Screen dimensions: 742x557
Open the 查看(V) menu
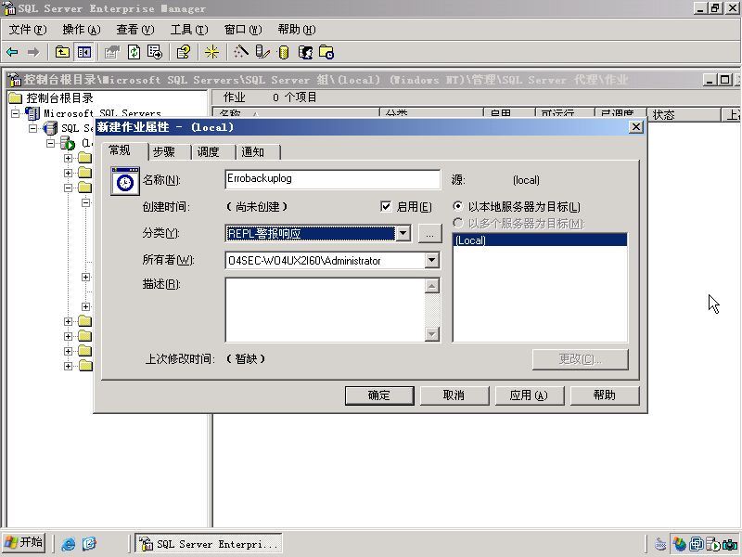pos(134,30)
